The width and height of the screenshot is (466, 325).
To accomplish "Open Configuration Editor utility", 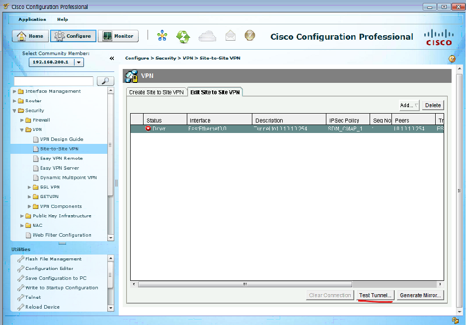I will point(49,268).
